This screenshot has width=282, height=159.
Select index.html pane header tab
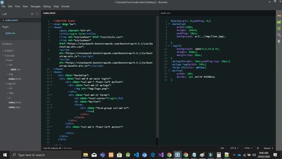pos(49,13)
